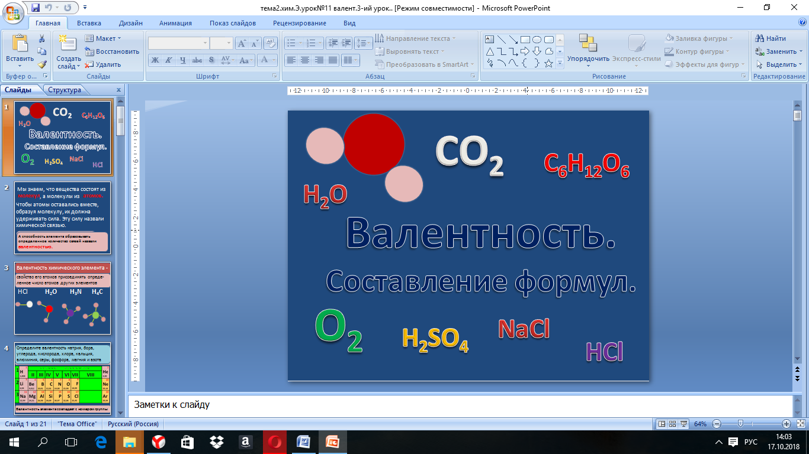Redo via Quick Access toolbar
The image size is (809, 454).
(68, 8)
